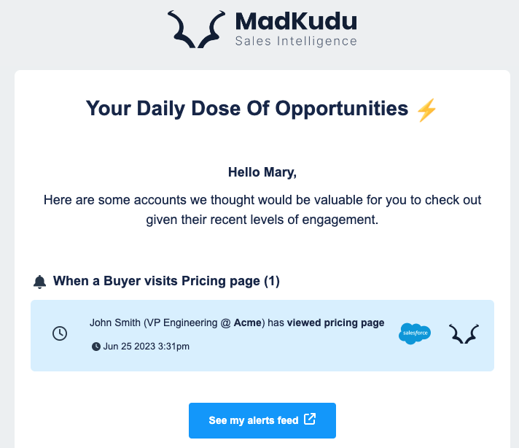Click the Sales Intelligence subtitle
This screenshot has height=448, width=519.
(x=296, y=41)
